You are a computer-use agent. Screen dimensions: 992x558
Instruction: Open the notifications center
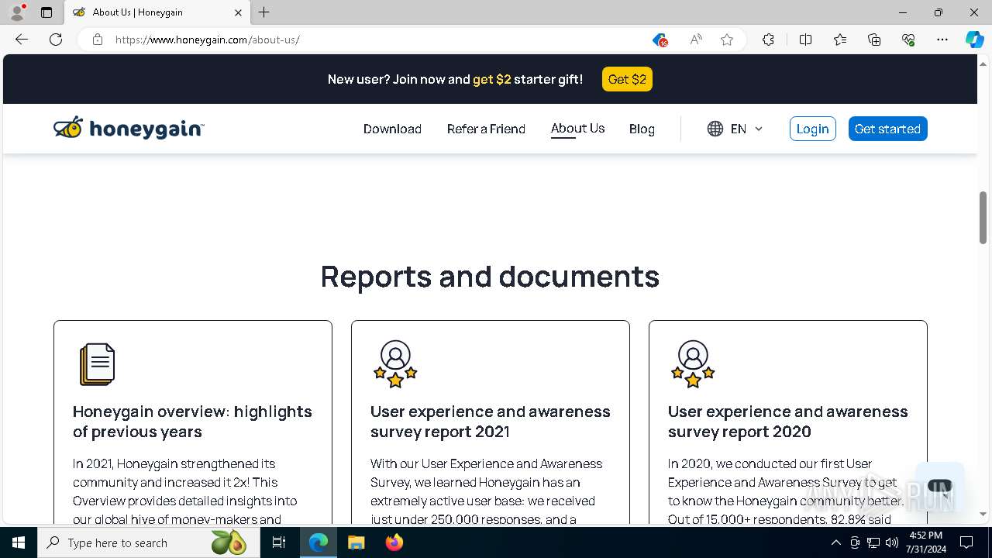point(966,542)
